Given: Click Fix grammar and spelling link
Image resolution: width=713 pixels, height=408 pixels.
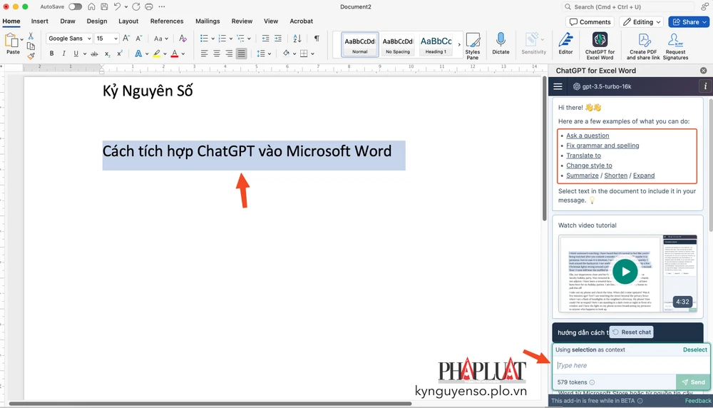Looking at the screenshot, I should click(x=602, y=146).
